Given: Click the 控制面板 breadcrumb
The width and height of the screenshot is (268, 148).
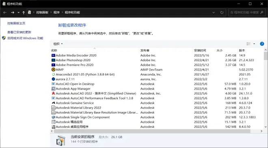Looking at the screenshot, I should [42, 12].
